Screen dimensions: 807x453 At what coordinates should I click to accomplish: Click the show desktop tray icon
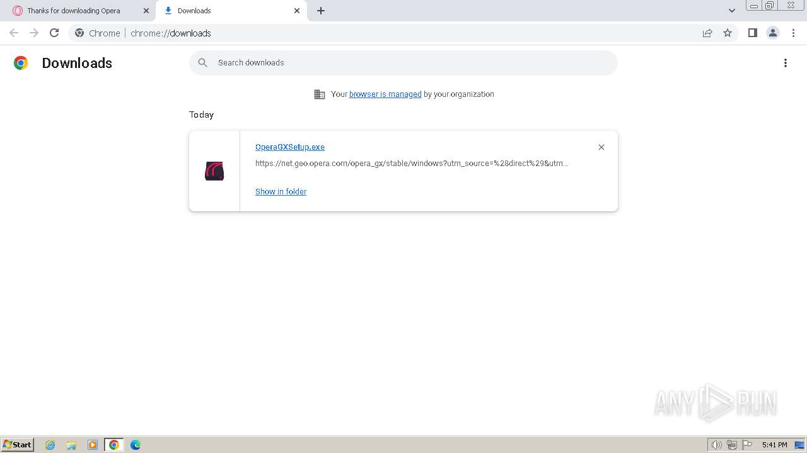799,445
